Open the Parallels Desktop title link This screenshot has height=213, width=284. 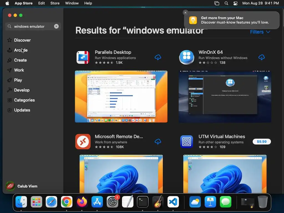(x=113, y=52)
